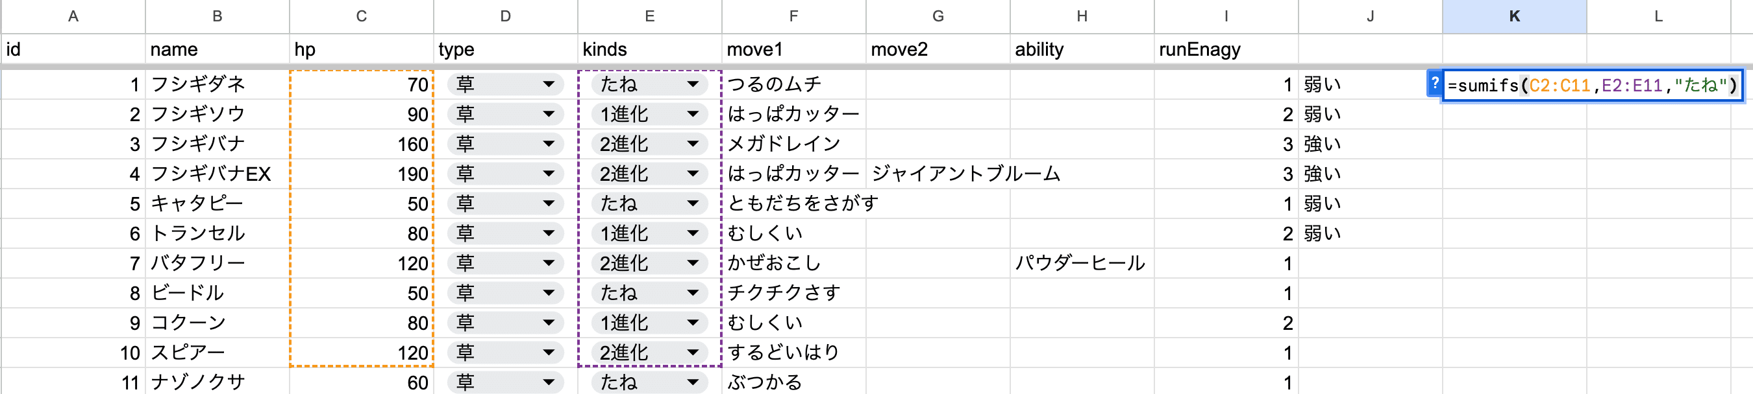Click the runEnagy header cell

click(x=1226, y=50)
